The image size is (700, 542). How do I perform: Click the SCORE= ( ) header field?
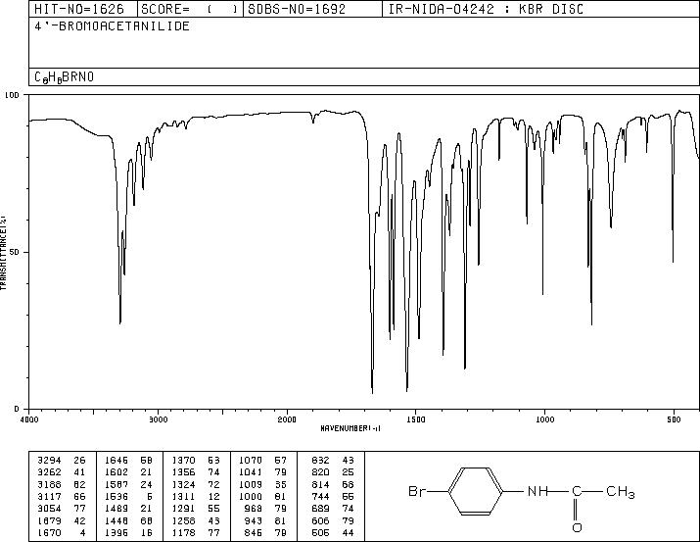coord(190,9)
